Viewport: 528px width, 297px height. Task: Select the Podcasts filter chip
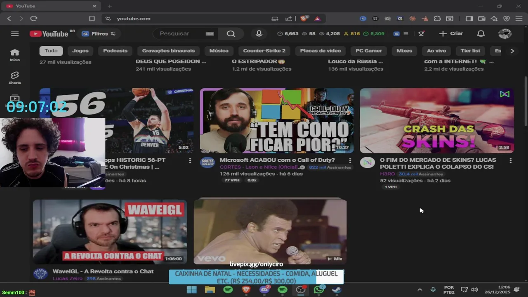point(115,51)
